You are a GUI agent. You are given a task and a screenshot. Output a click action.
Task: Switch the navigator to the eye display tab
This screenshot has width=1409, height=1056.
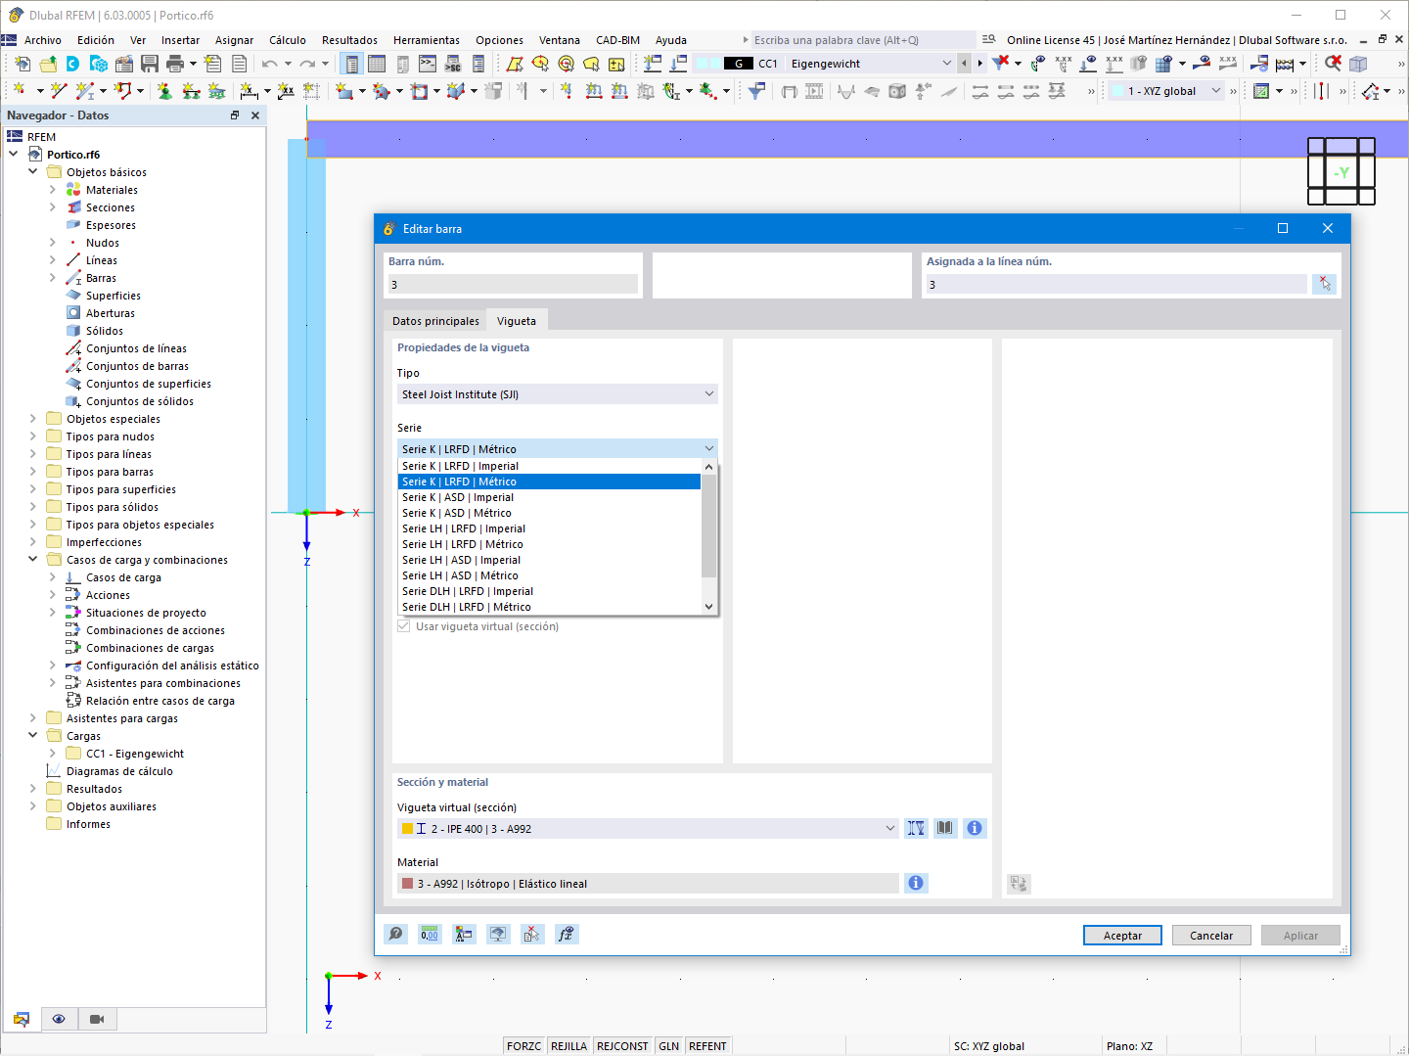59,1019
